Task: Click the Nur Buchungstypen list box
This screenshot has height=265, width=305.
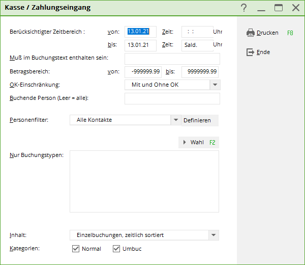Action: (144, 181)
